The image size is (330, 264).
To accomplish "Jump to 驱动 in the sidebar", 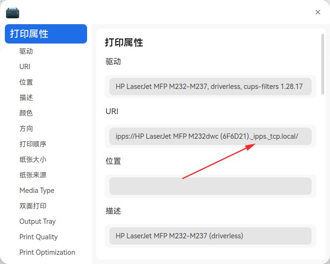I will coord(26,51).
